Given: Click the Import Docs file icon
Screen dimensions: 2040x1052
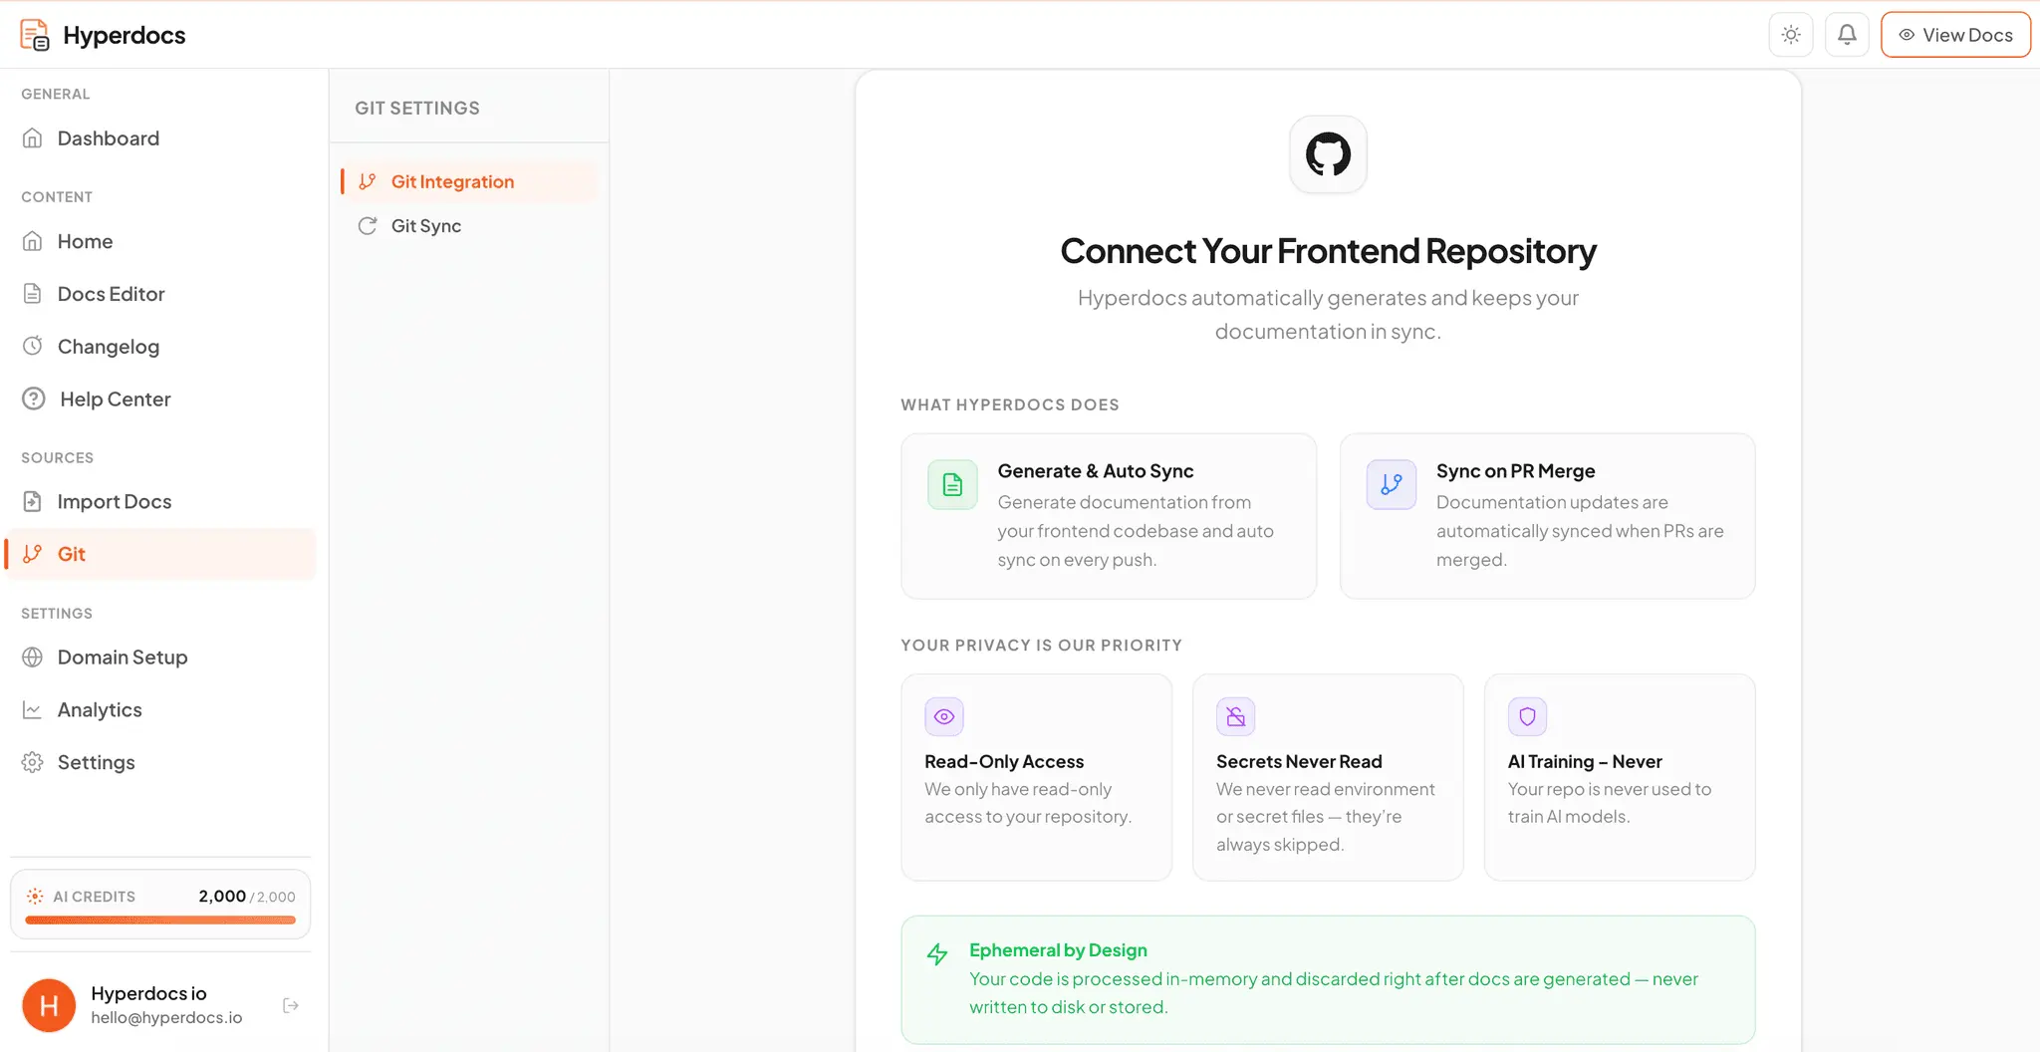Looking at the screenshot, I should coord(33,501).
